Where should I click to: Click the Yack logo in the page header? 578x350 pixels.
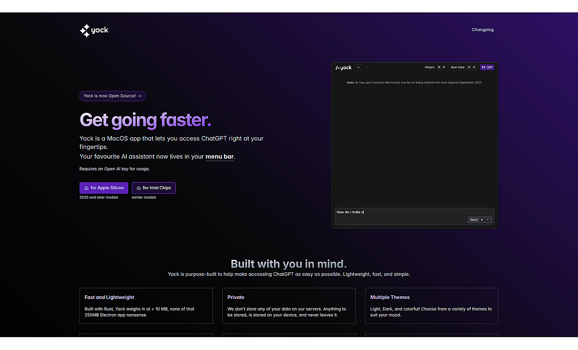94,30
